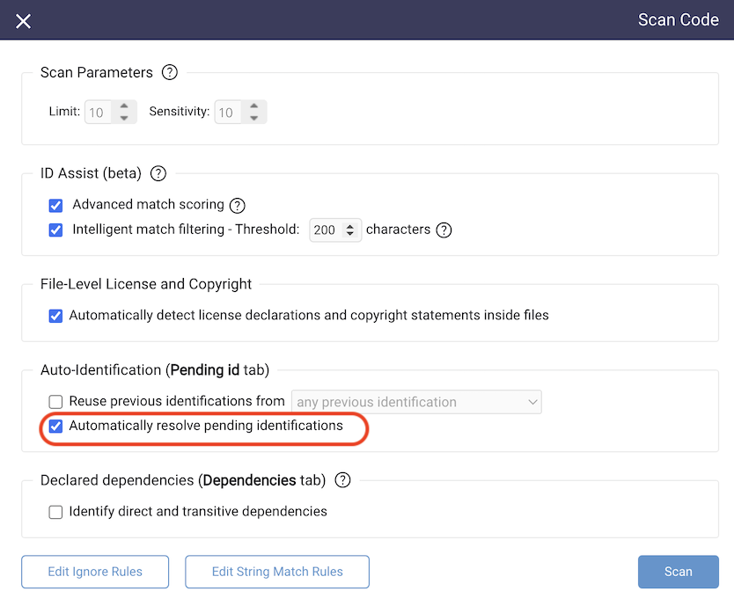
Task: Close the Scan Code dialog
Action: click(23, 21)
